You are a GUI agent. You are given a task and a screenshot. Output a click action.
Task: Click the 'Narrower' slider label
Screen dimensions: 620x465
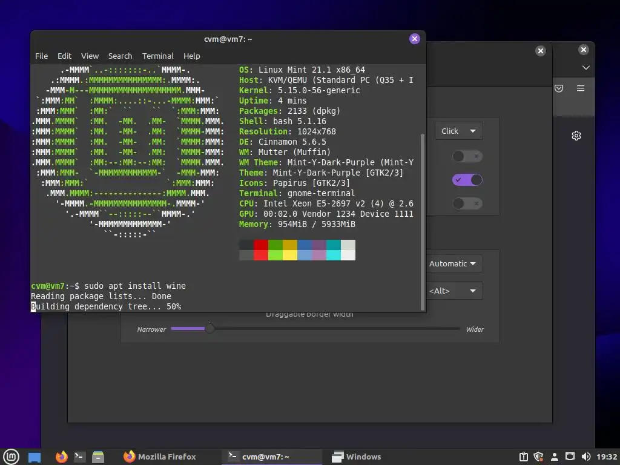tap(151, 329)
